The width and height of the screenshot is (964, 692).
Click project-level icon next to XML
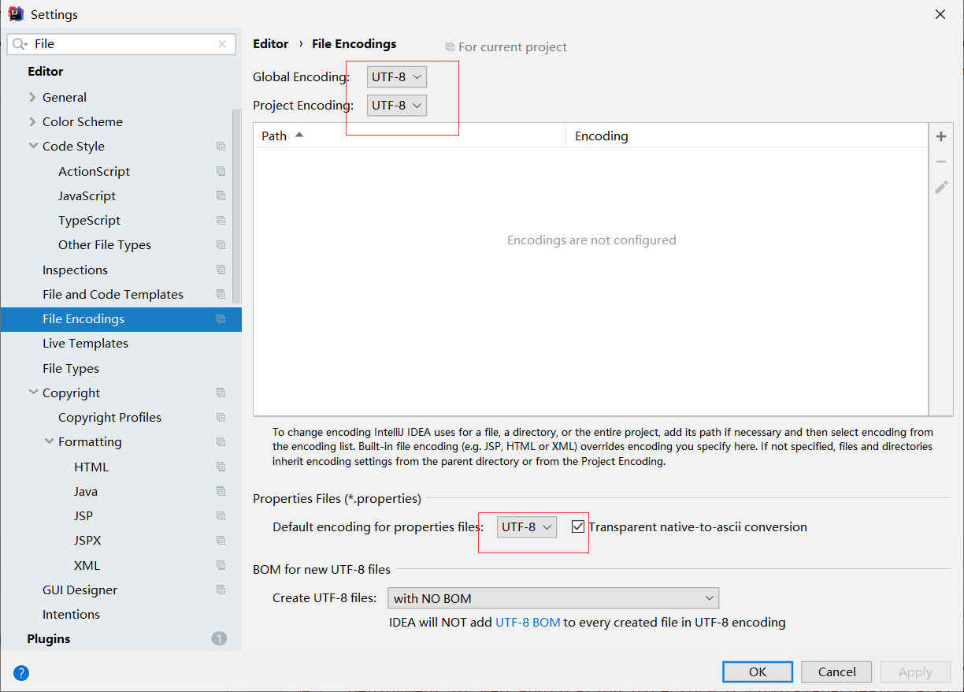[x=221, y=565]
